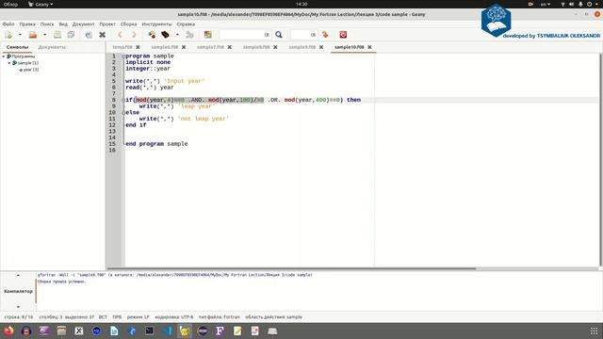The width and height of the screenshot is (603, 339).
Task: Open the Правка menu
Action: click(x=27, y=24)
